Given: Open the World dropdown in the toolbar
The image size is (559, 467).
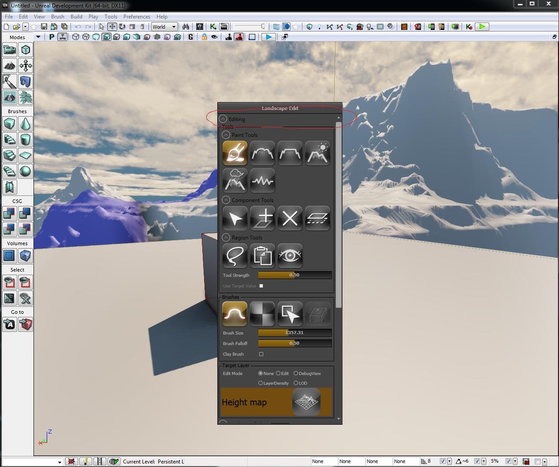Looking at the screenshot, I should [x=164, y=26].
